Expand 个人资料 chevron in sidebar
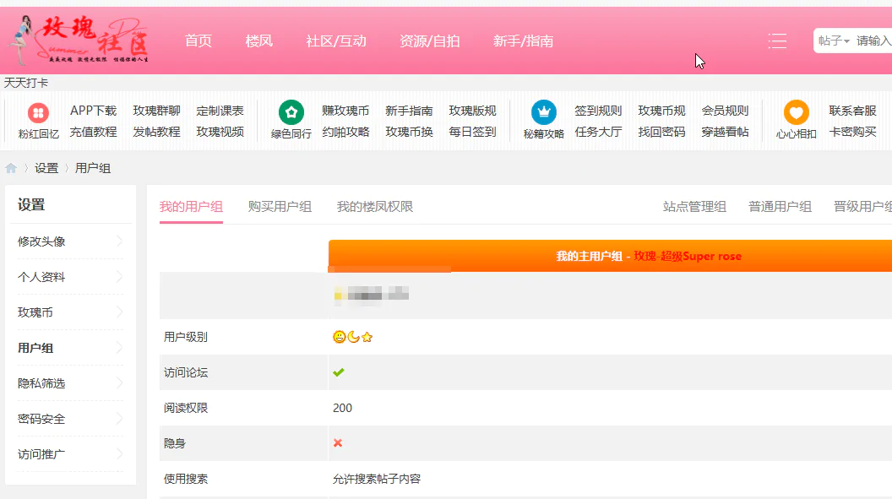This screenshot has height=499, width=892. [x=119, y=277]
